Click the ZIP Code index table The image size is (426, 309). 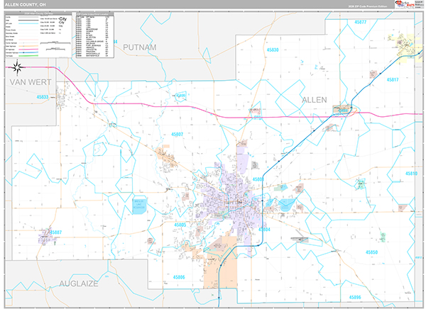(x=94, y=35)
